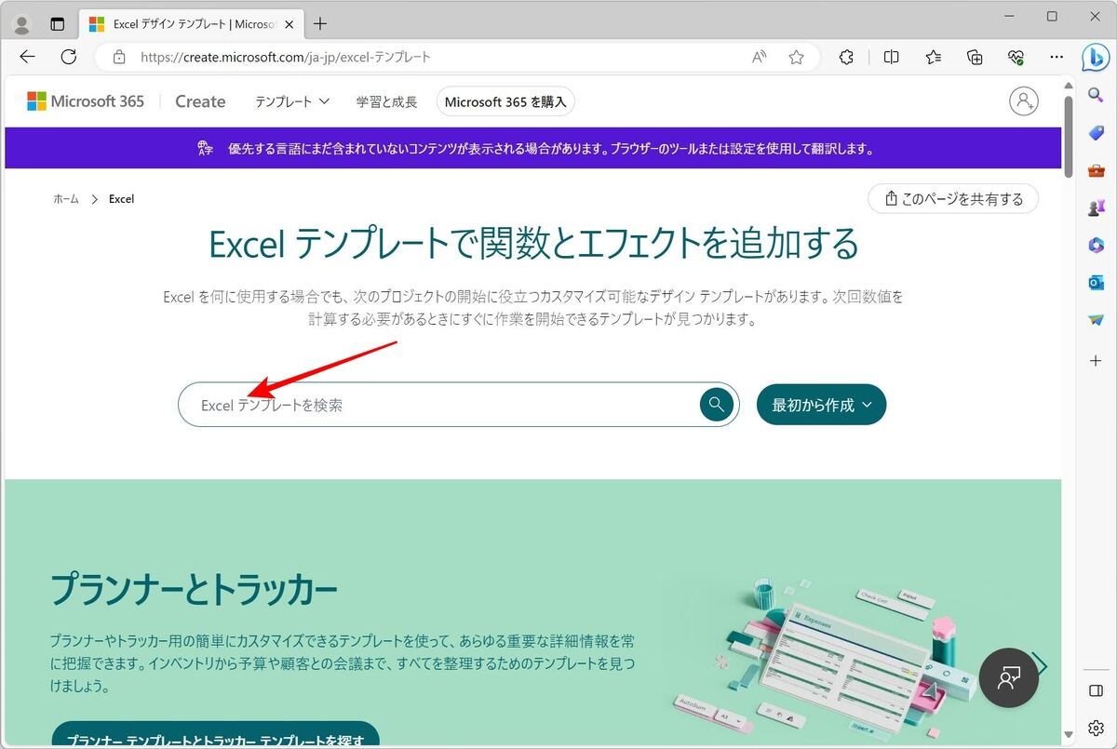Click the browser back arrow
This screenshot has height=749, width=1117.
point(27,57)
